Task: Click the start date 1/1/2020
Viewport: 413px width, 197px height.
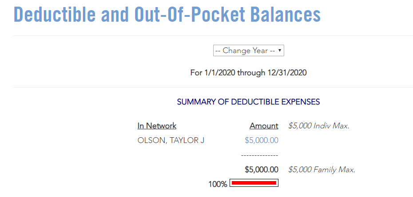Action: (x=219, y=73)
